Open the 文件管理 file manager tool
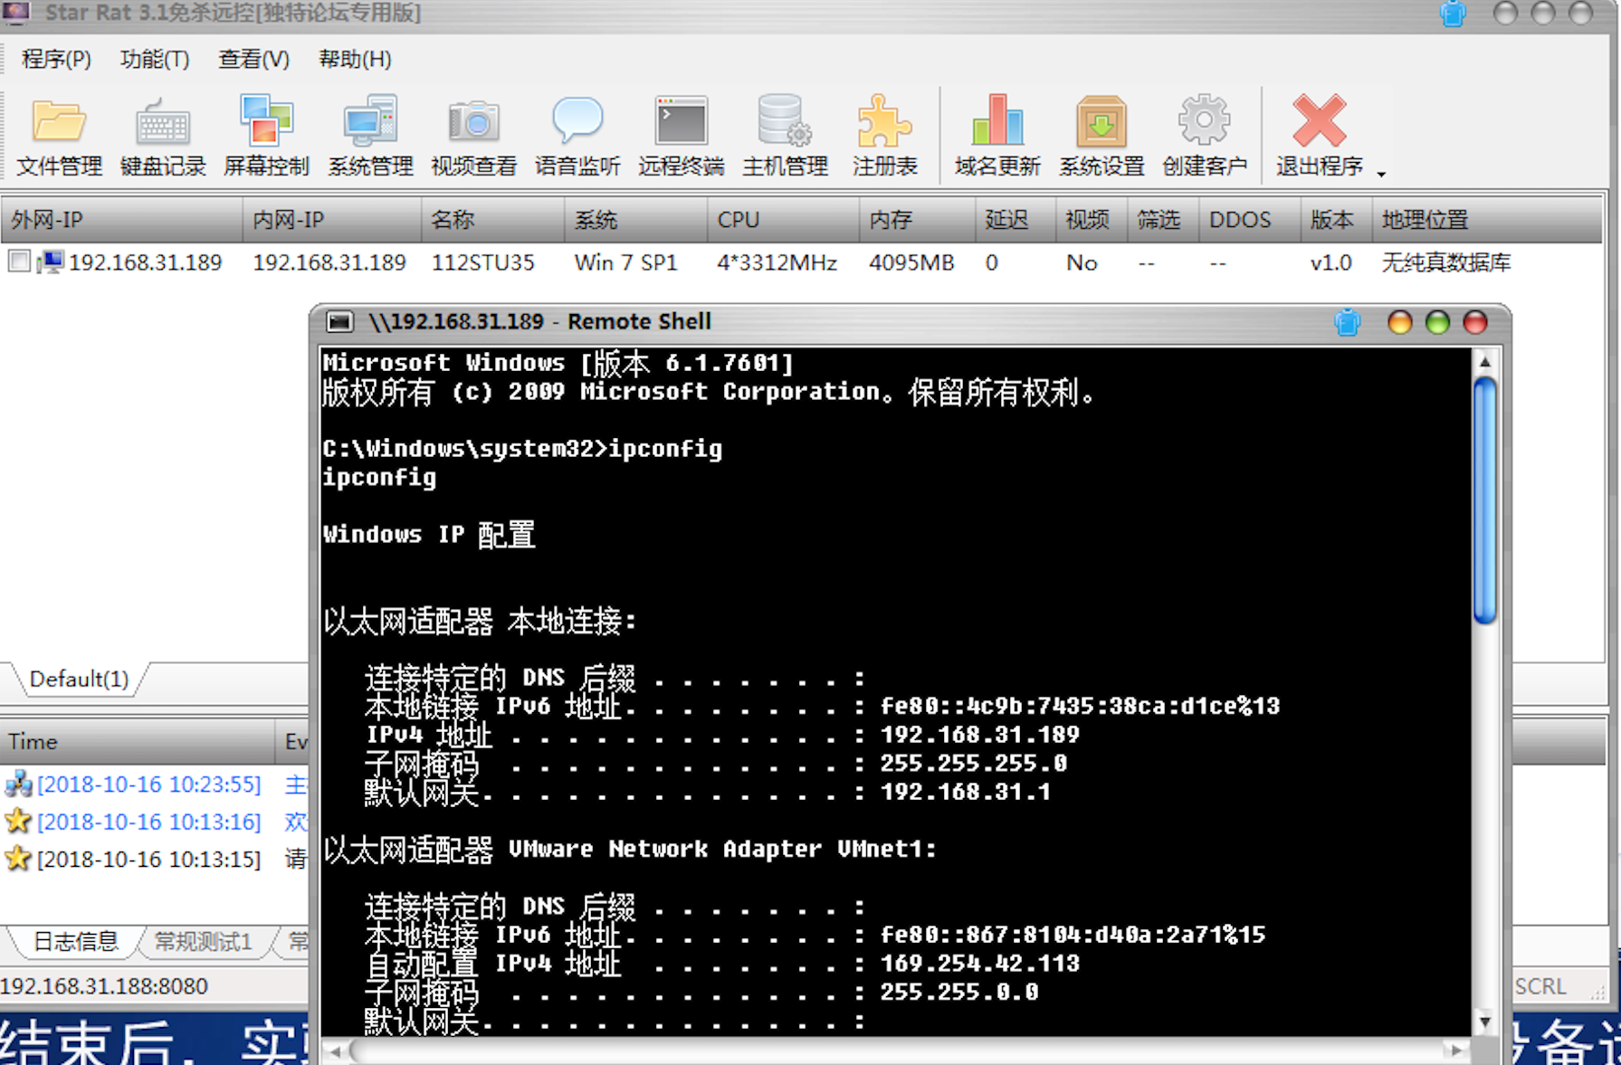1621x1065 pixels. (x=59, y=136)
